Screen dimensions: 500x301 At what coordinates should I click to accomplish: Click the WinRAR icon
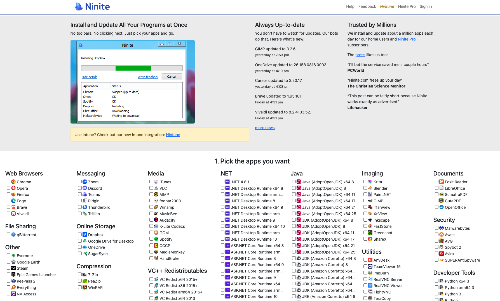85,287
